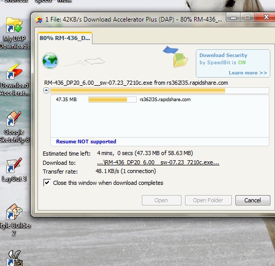Click the file name from rapidshare line
Image resolution: width=275 pixels, height=266 pixels.
tap(136, 83)
